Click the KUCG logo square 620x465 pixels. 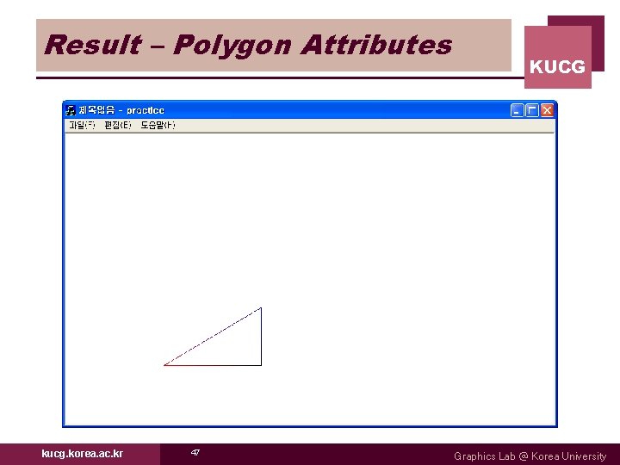[x=558, y=57]
